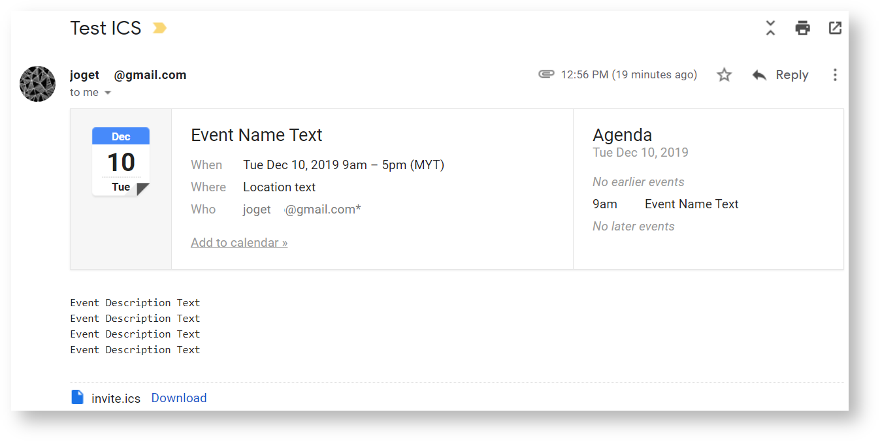Star this email message
The width and height of the screenshot is (880, 442).
click(x=724, y=75)
